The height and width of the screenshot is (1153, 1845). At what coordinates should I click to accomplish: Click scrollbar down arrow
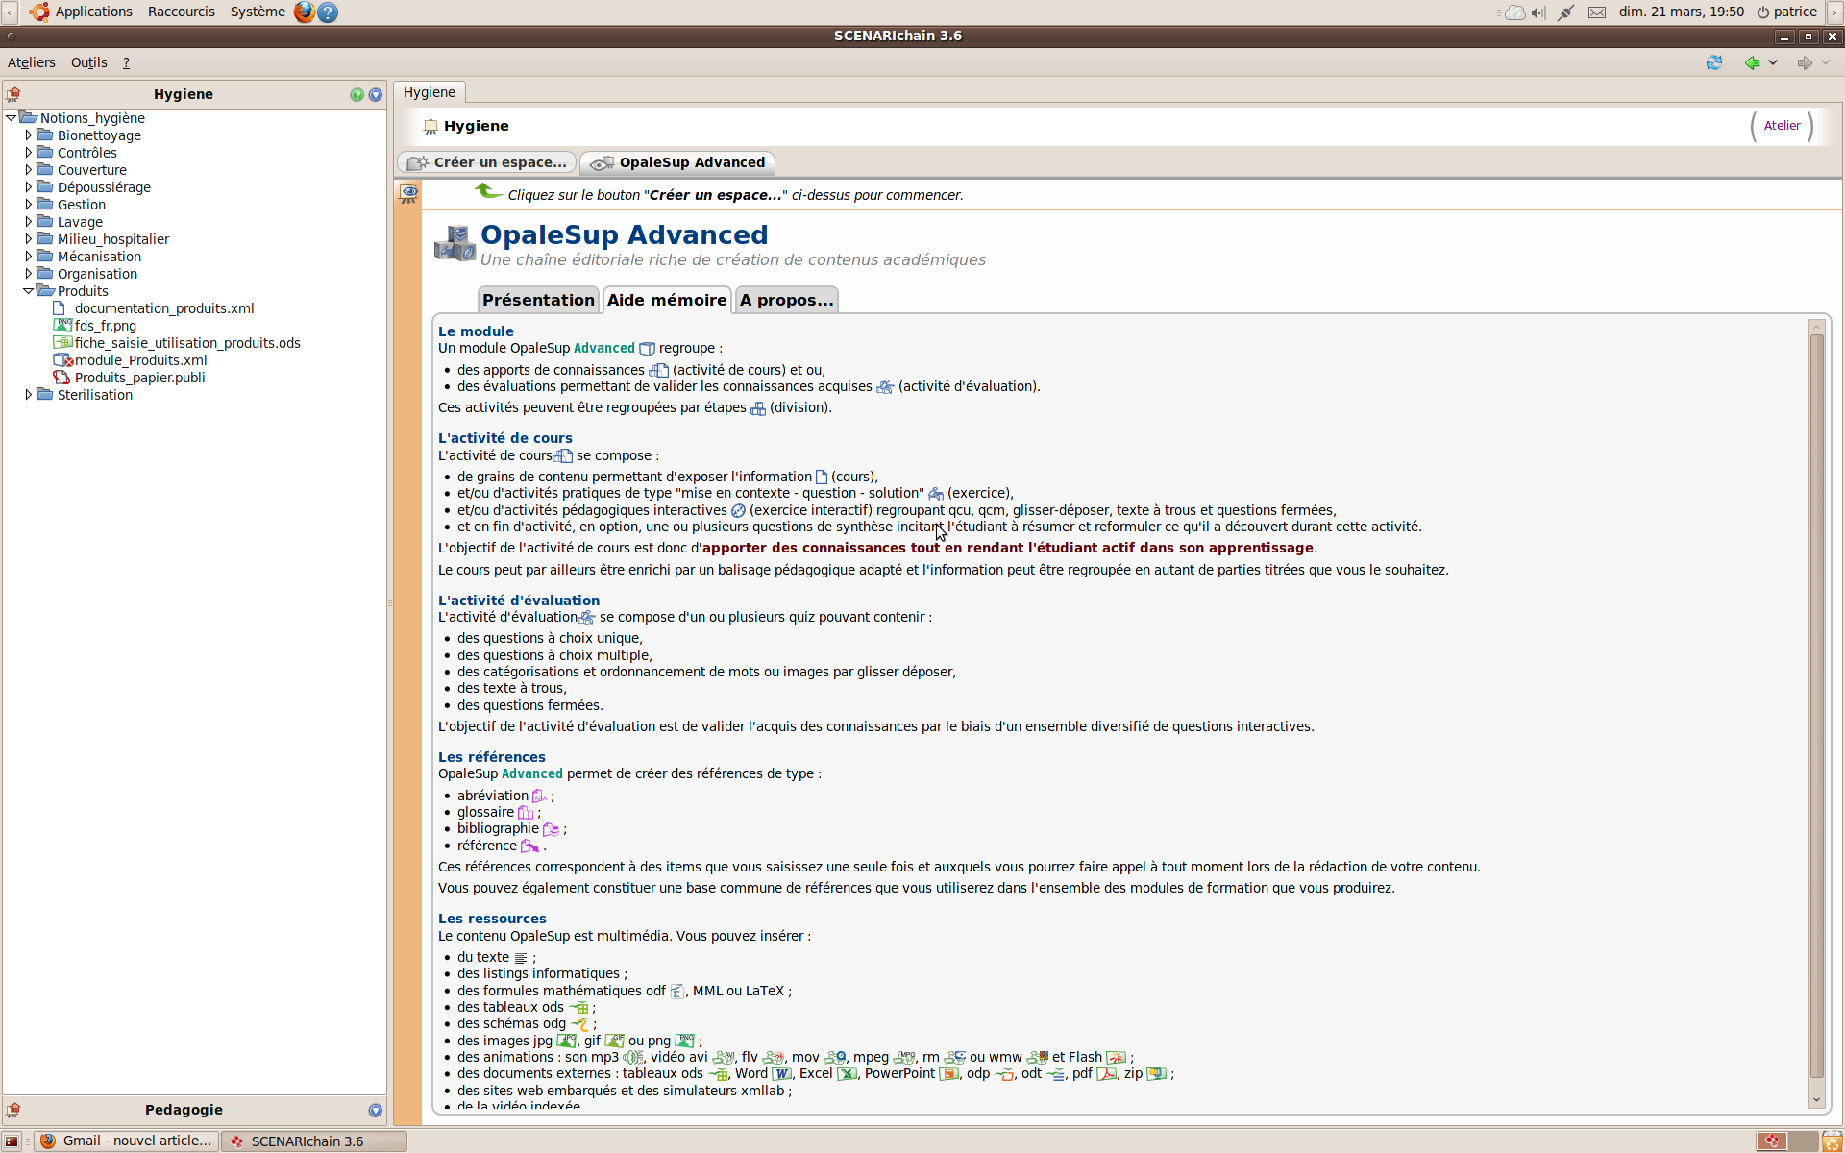tap(1816, 1100)
